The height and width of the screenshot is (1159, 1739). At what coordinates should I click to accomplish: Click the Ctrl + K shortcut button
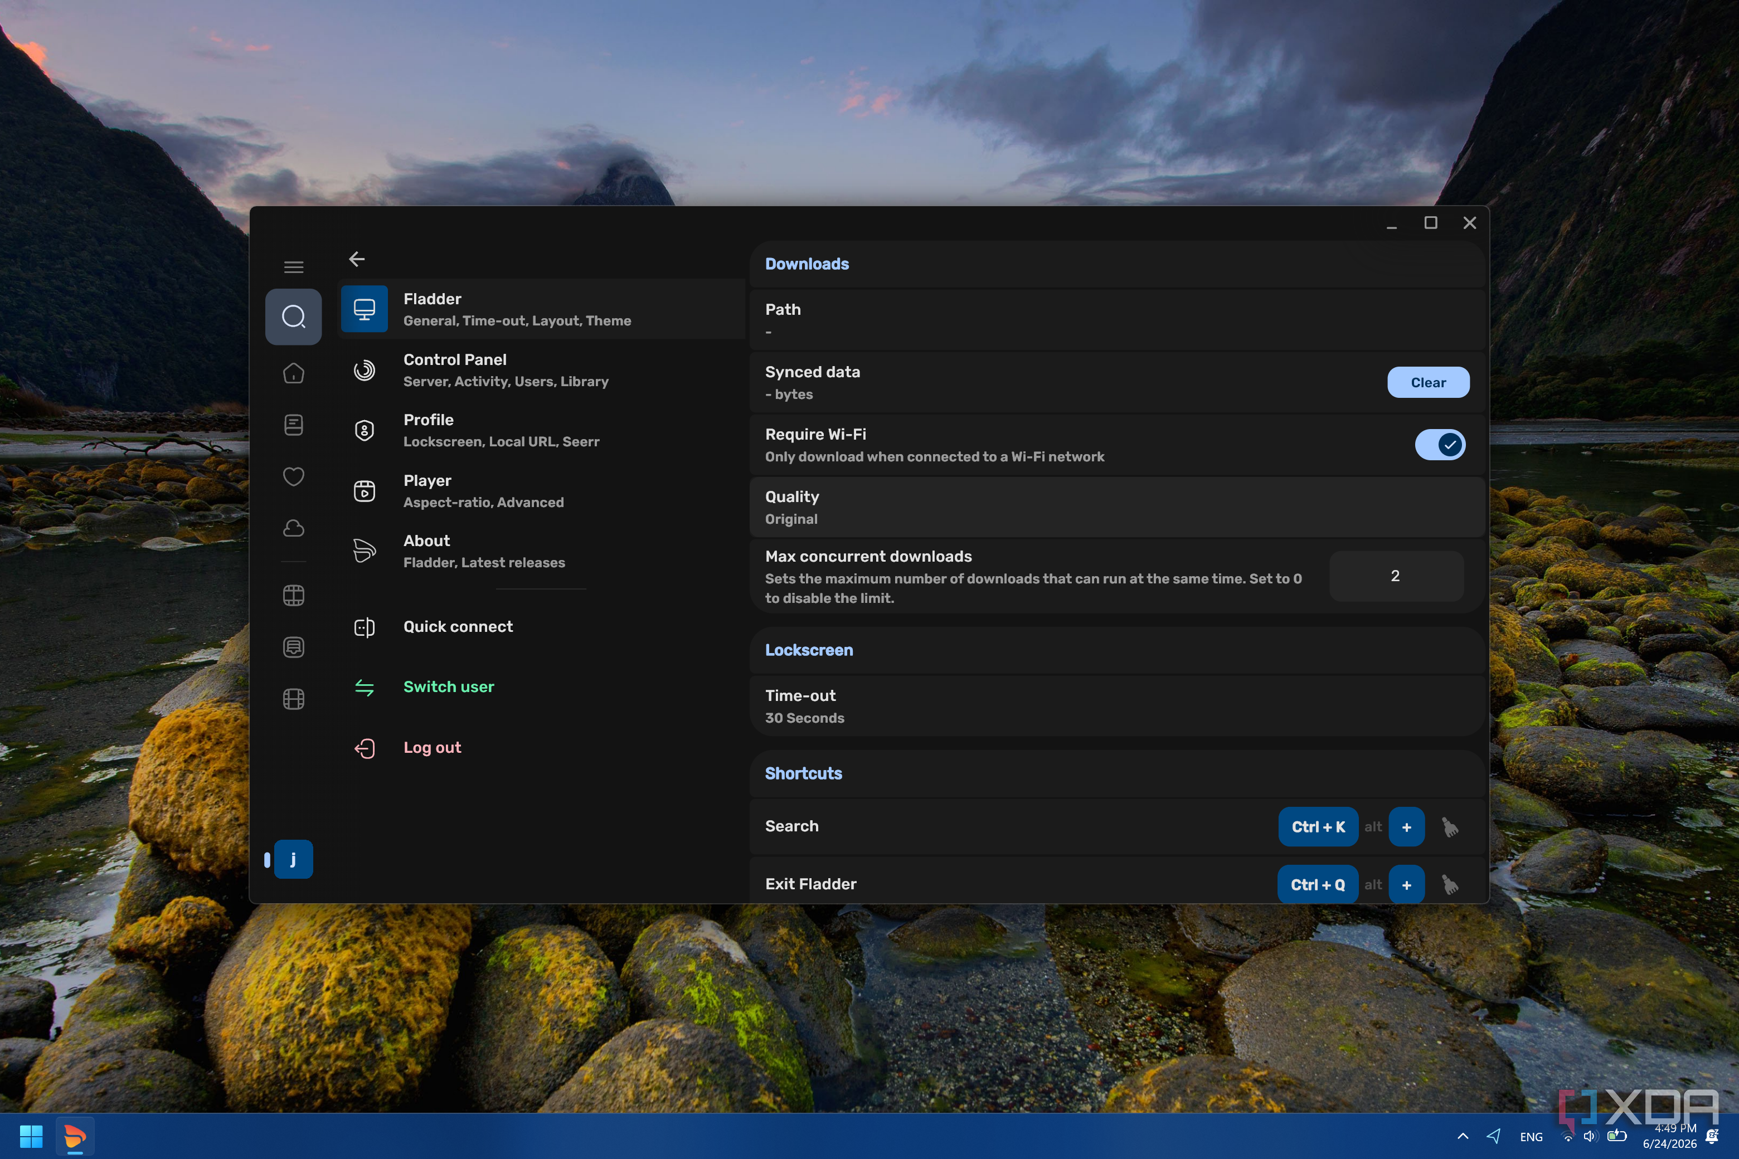pos(1318,826)
